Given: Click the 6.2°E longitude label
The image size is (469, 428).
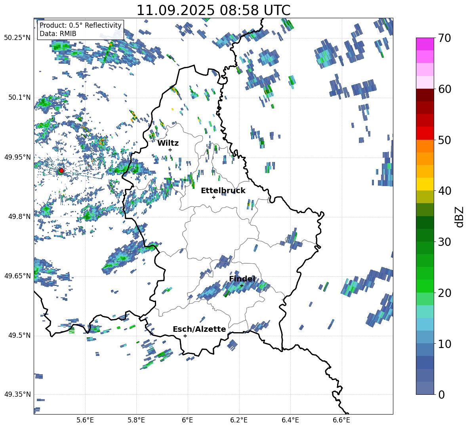Looking at the screenshot, I should point(239,420).
